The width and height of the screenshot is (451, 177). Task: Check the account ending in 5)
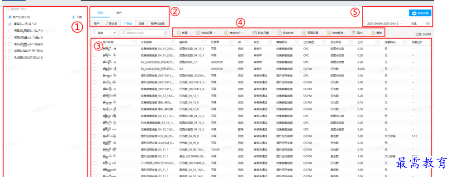pos(10,37)
